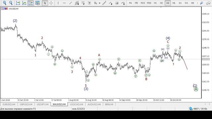Image resolution: width=212 pixels, height=119 pixels.
Task: Open the EURUSD,H4 chart tab
Action: point(9,104)
